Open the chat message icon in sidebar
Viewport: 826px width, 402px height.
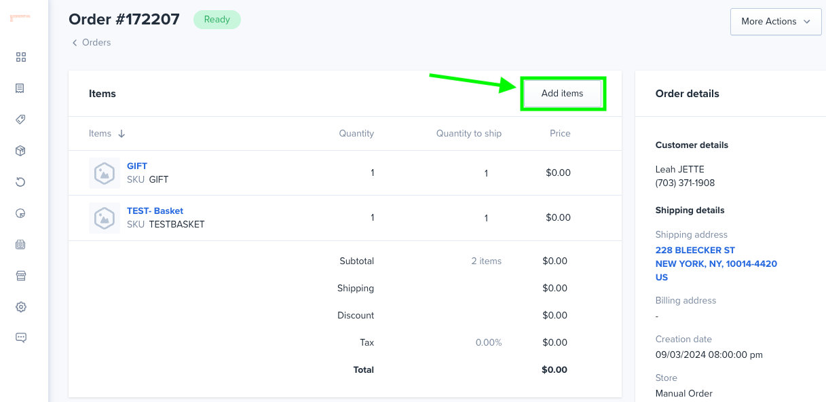[x=20, y=337]
